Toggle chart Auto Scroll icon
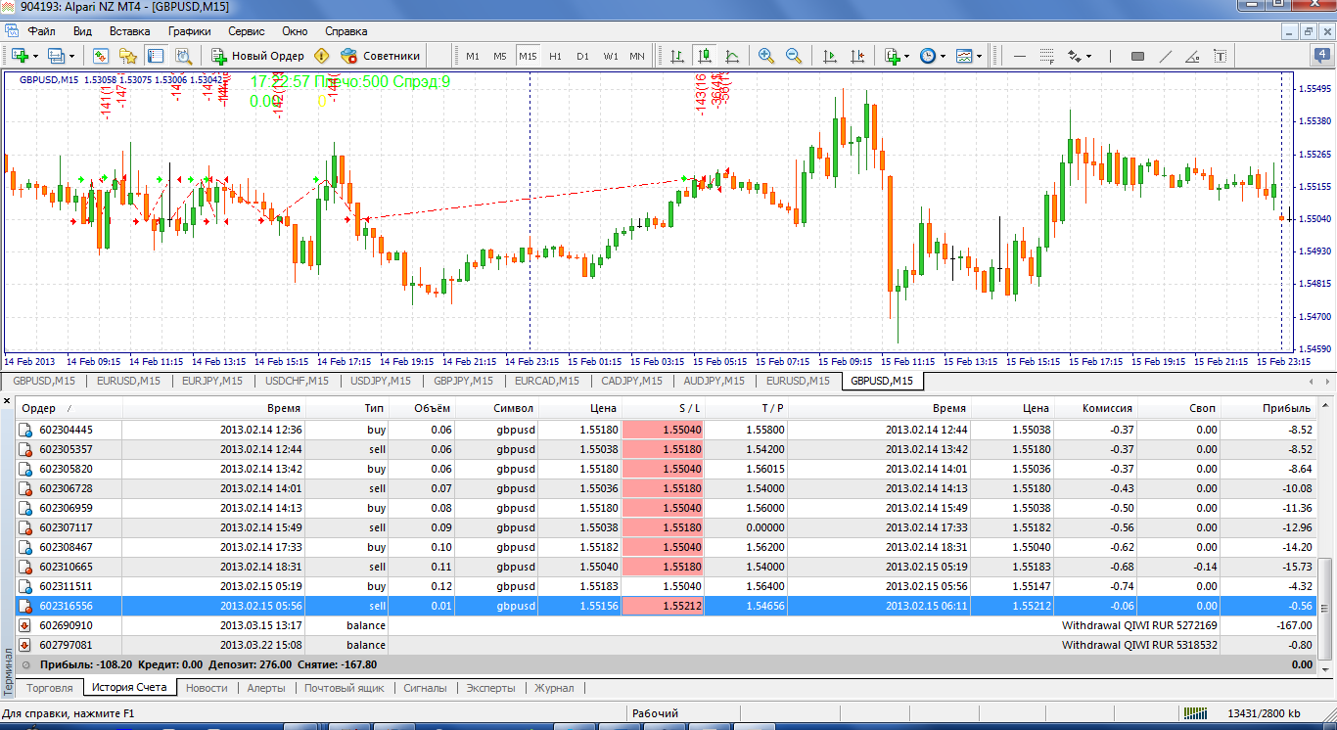 coord(830,56)
